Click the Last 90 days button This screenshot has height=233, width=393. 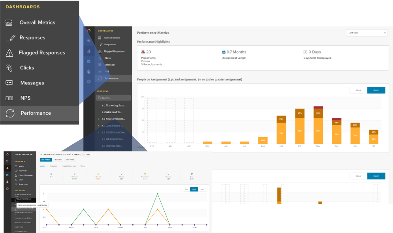[46, 160]
